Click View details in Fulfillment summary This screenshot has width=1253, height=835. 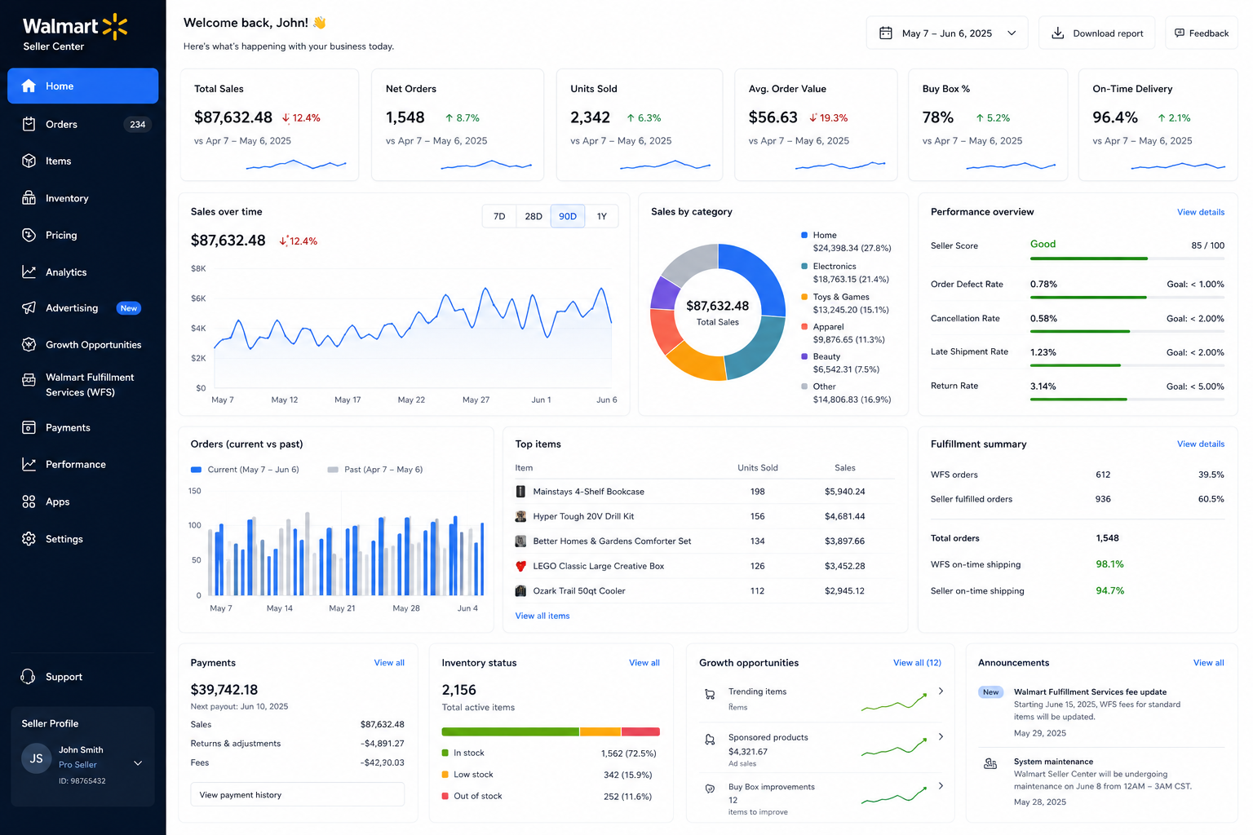[x=1200, y=444]
